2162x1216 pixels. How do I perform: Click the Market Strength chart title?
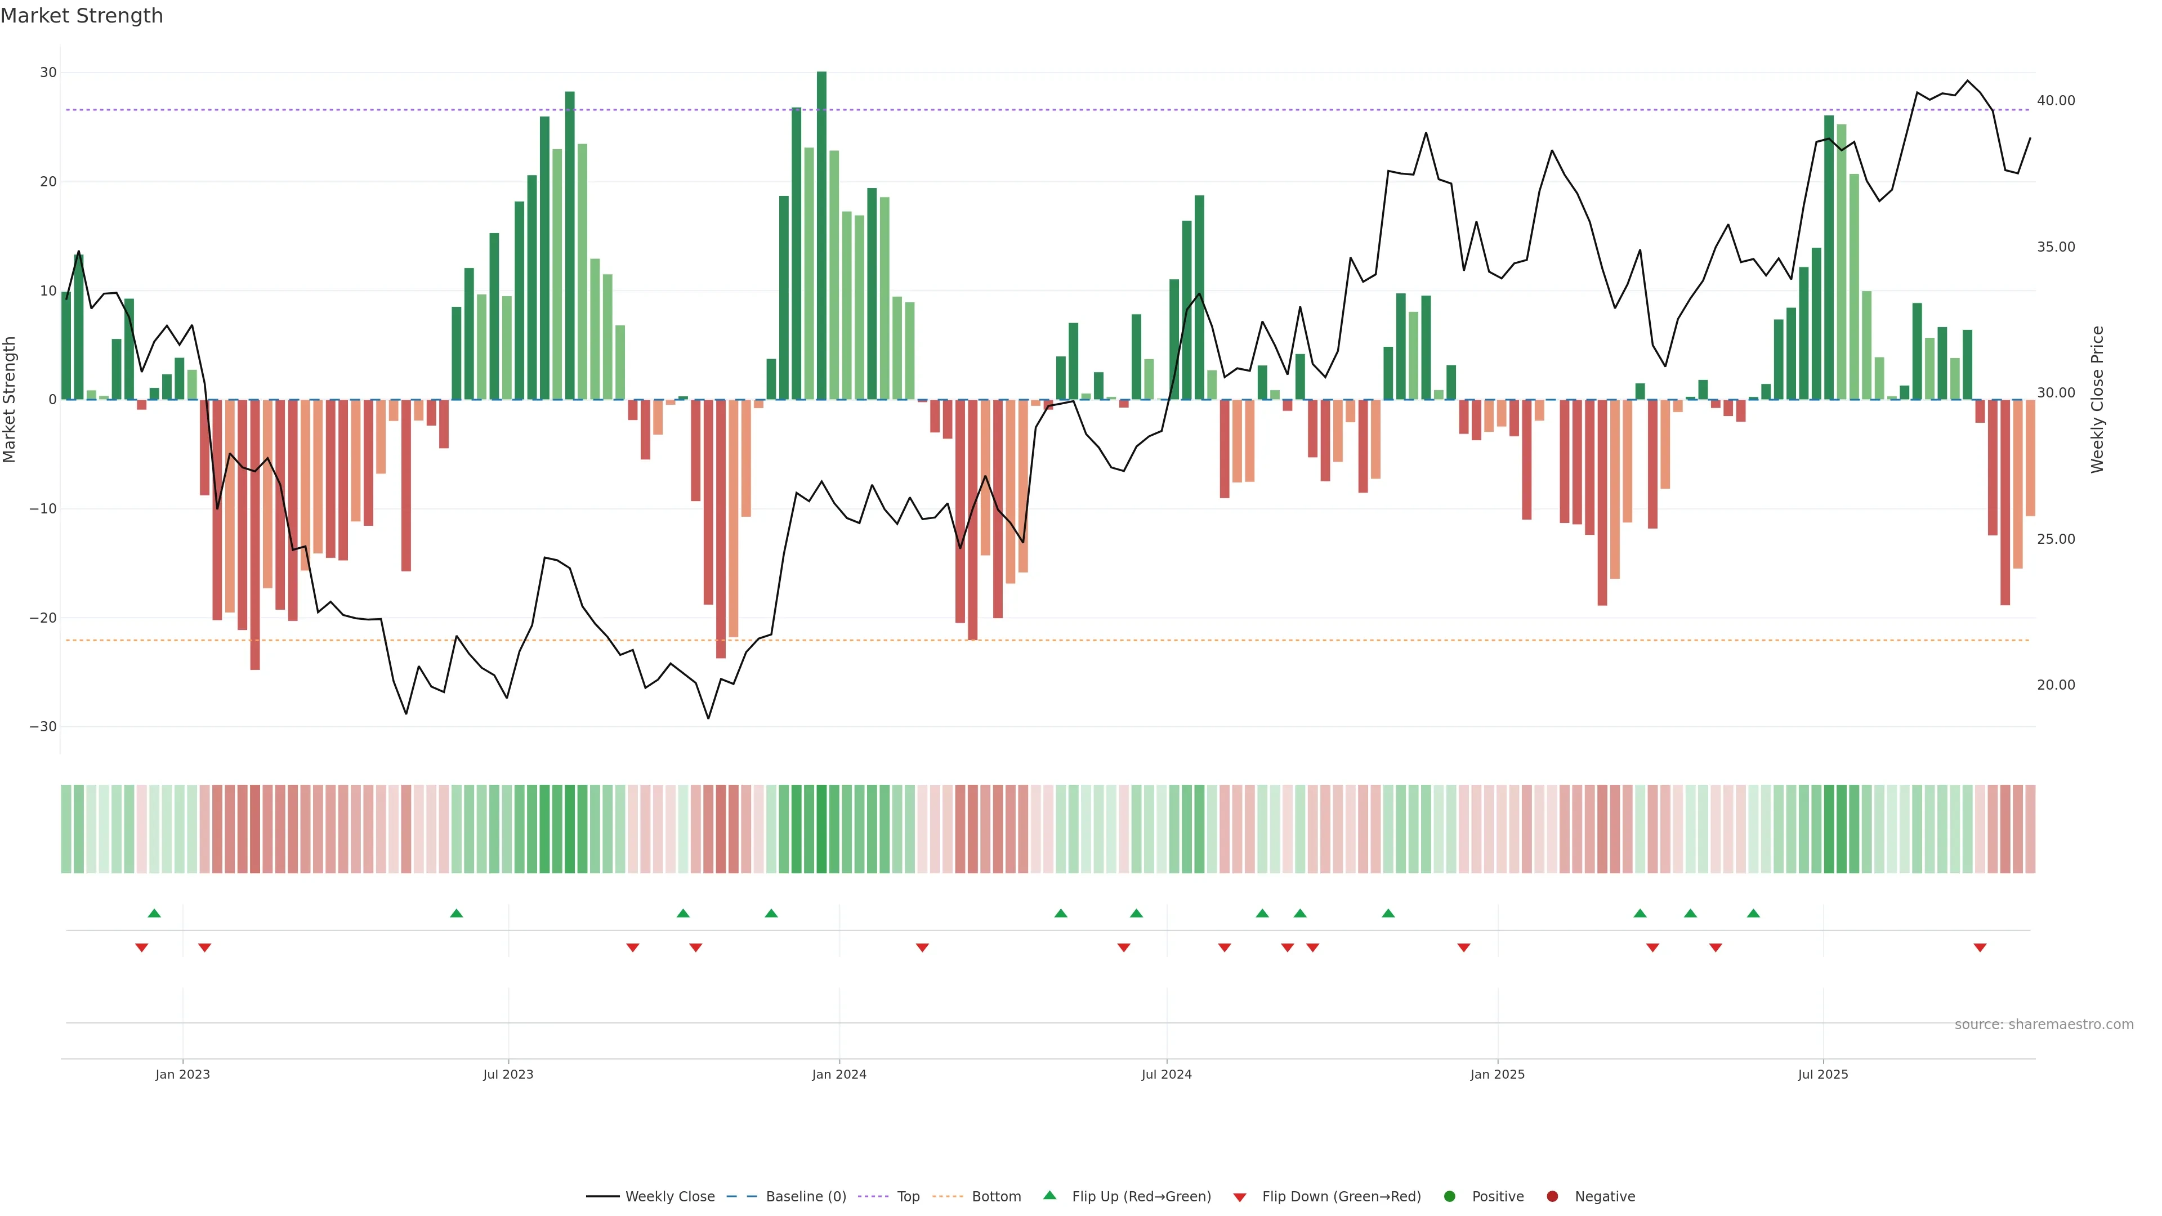[82, 16]
